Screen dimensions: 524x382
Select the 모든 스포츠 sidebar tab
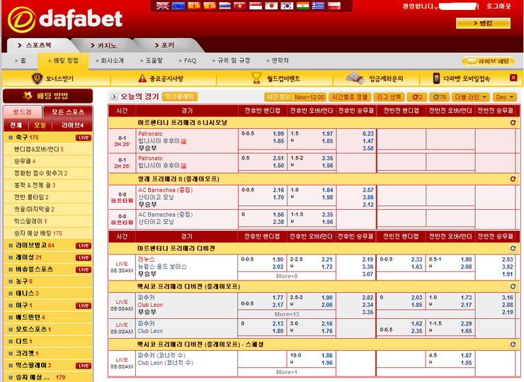point(68,112)
